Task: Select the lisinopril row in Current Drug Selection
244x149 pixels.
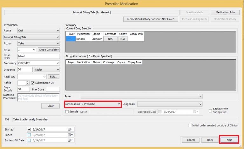Action: tap(83, 39)
